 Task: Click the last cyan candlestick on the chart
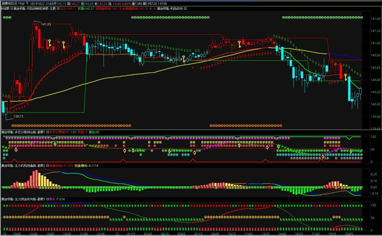pyautogui.click(x=361, y=91)
